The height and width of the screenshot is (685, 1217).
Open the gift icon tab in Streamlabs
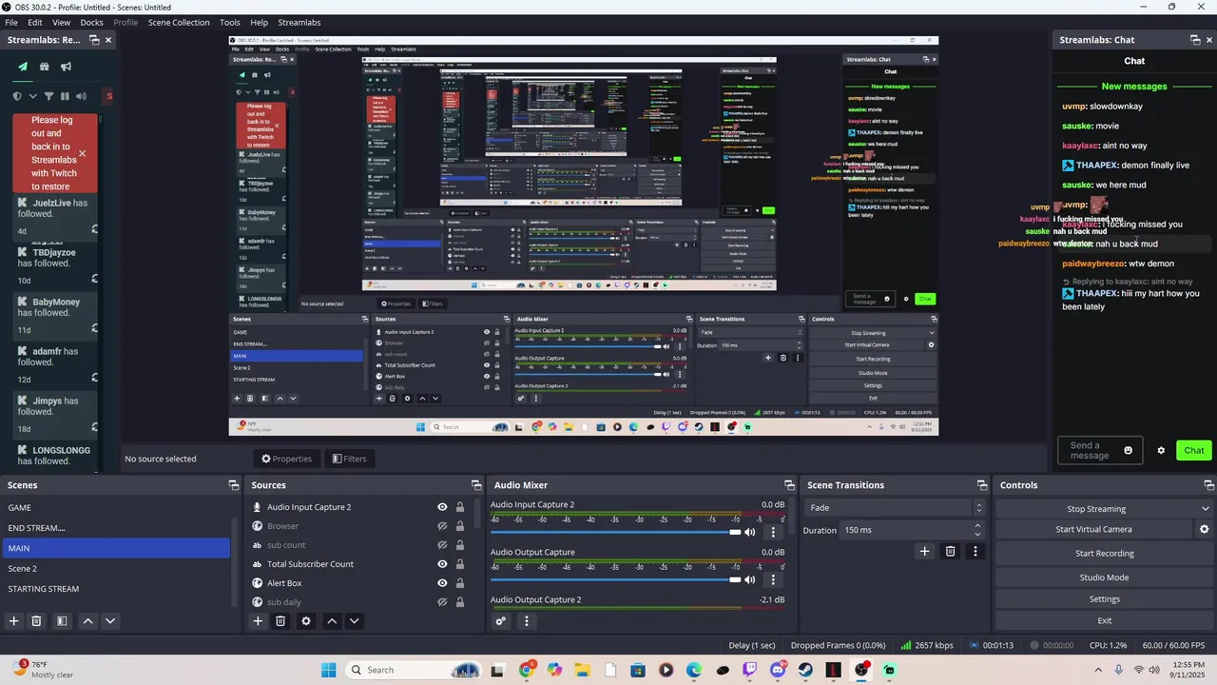coord(44,67)
